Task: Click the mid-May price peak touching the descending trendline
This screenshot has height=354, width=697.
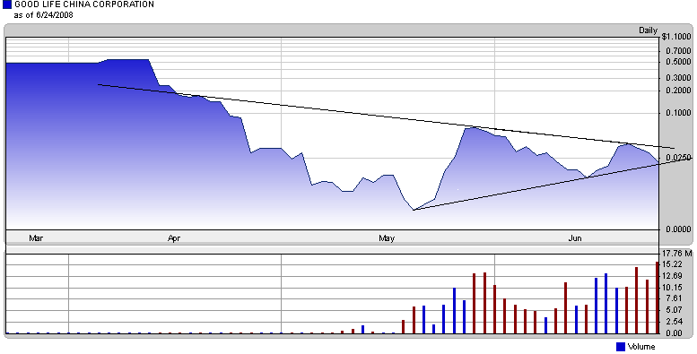Action: click(475, 127)
